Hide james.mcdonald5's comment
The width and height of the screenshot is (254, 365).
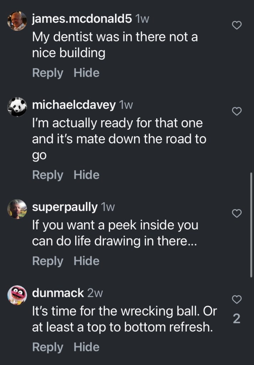[87, 73]
